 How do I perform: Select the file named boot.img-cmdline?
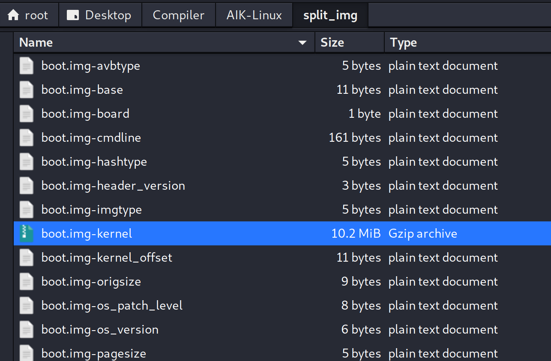(x=91, y=138)
